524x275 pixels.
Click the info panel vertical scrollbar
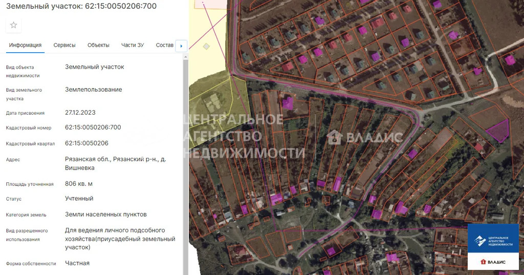coord(186,167)
